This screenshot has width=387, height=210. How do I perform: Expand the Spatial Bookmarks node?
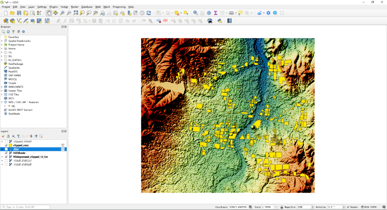pos(2,41)
